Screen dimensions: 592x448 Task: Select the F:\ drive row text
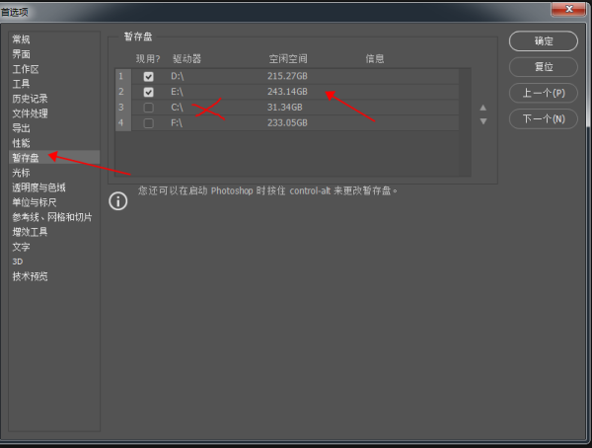[x=177, y=122]
